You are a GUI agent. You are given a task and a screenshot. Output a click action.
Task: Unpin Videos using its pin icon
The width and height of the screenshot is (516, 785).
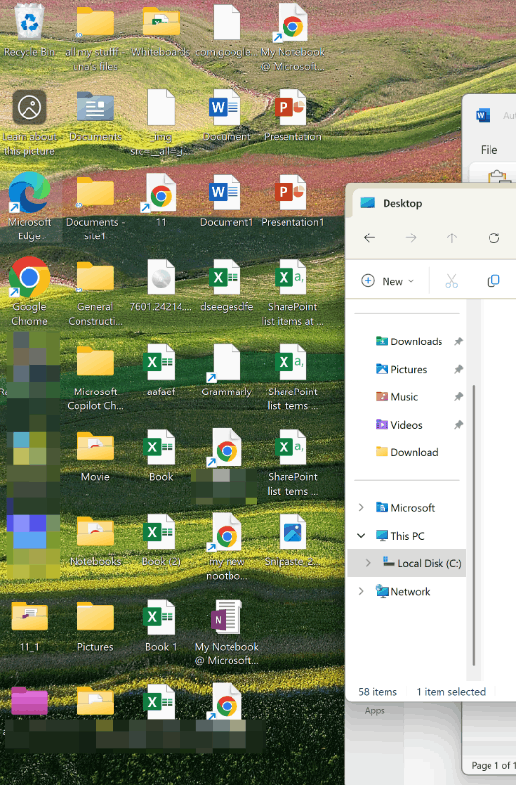tap(458, 425)
